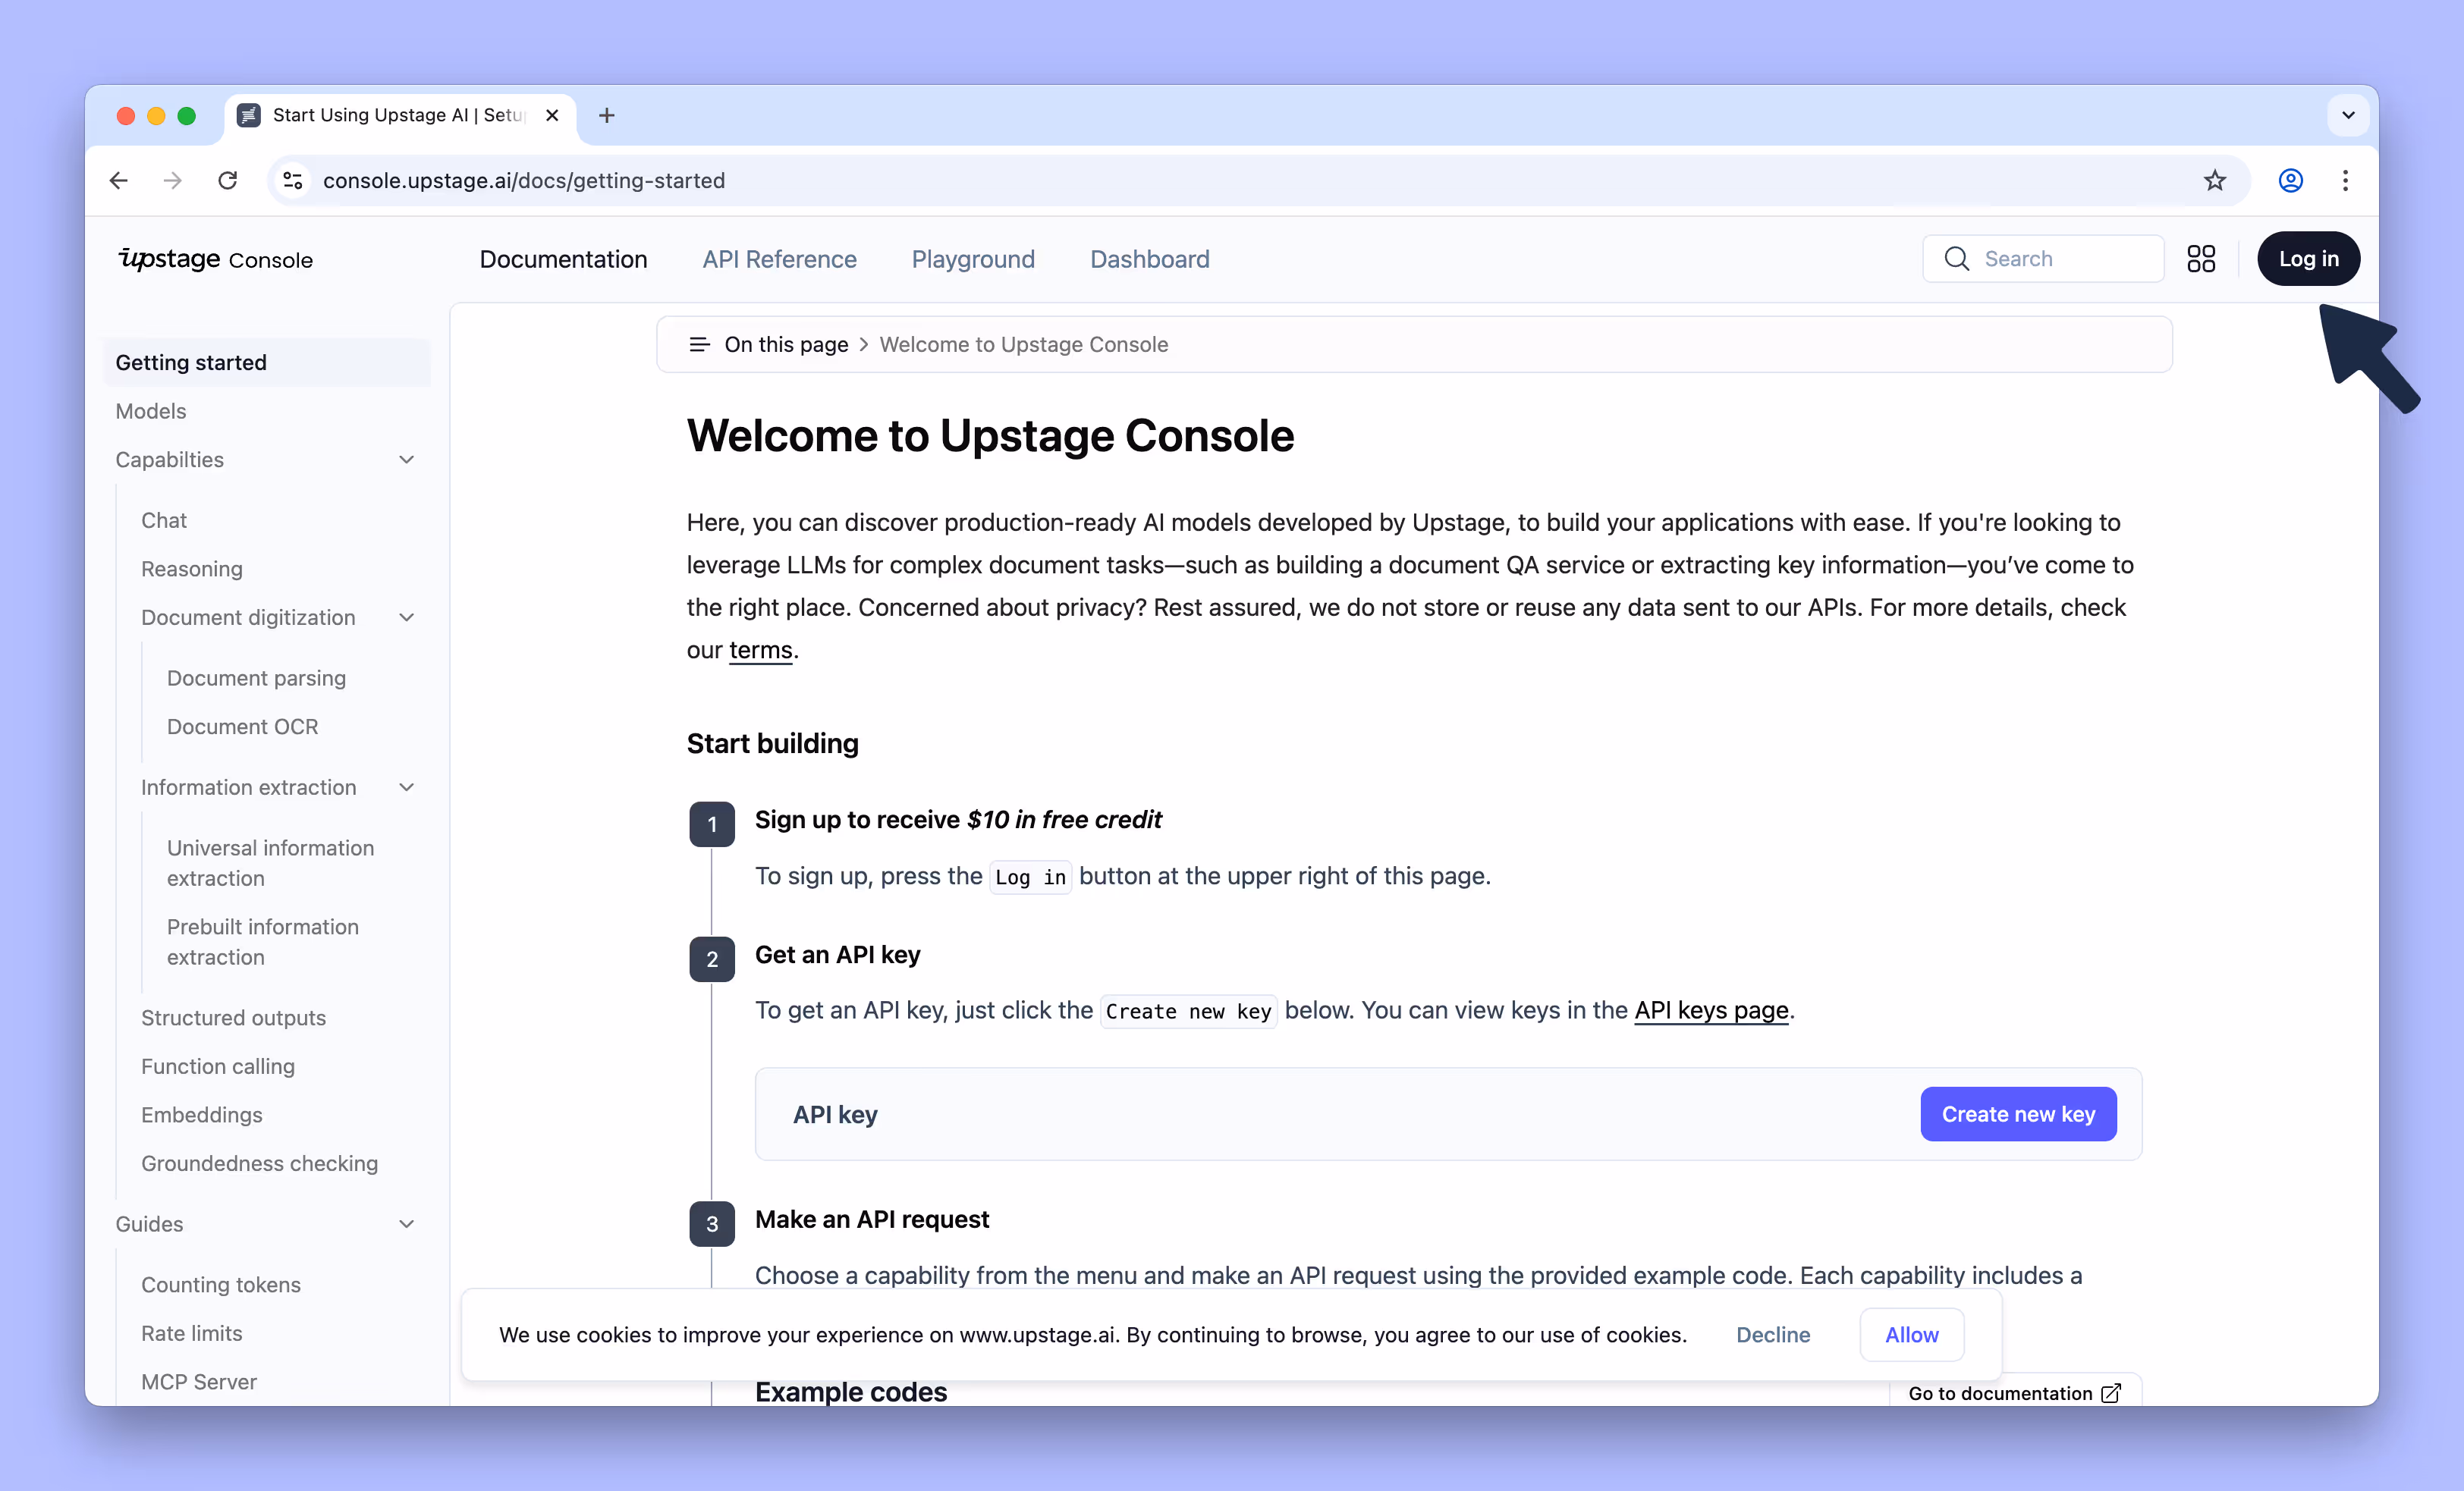This screenshot has width=2464, height=1491.
Task: Collapse the Guides section
Action: (x=406, y=1224)
